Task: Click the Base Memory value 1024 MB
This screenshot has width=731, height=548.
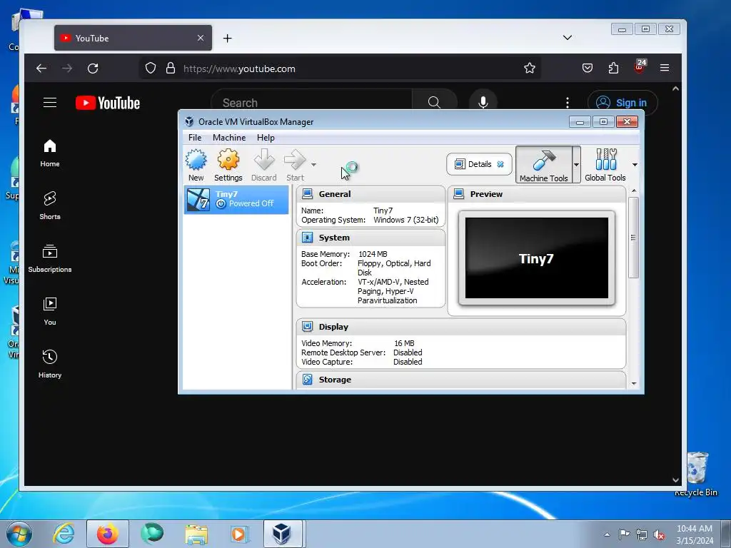Action: point(373,254)
